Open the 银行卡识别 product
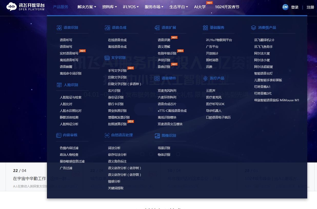 116,104
